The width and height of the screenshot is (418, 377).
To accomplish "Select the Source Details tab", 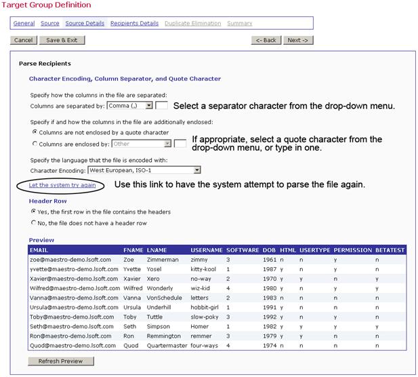I will pos(85,23).
